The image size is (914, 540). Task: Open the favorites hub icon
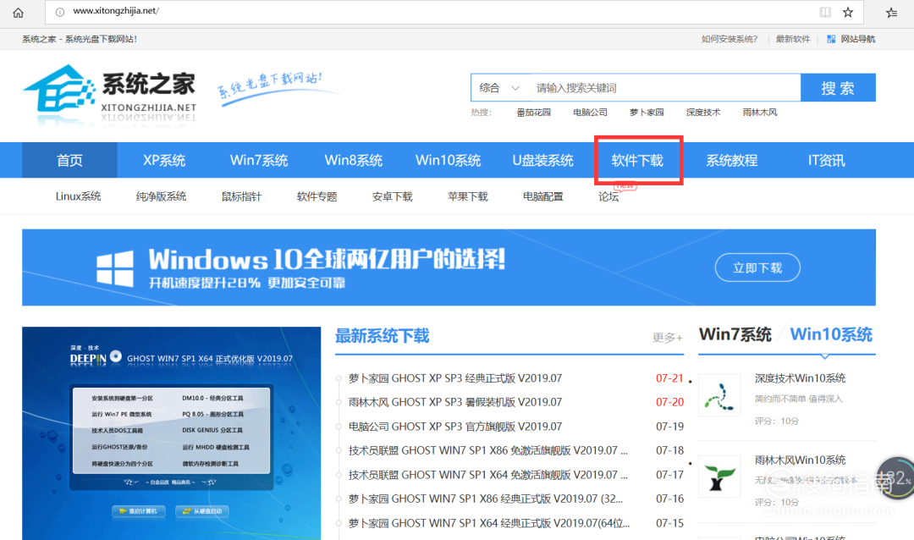point(891,12)
